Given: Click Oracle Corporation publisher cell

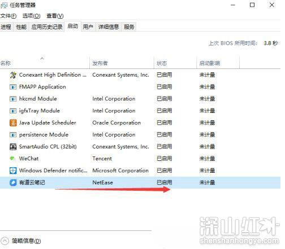Looking at the screenshot, I should tap(116, 123).
